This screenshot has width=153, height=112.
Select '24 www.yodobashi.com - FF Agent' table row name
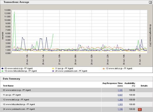click(x=19, y=109)
